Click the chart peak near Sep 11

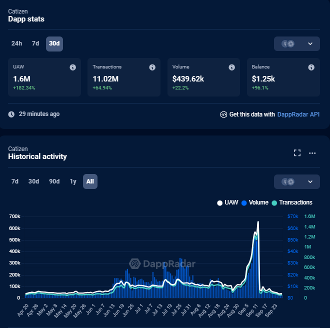(258, 222)
